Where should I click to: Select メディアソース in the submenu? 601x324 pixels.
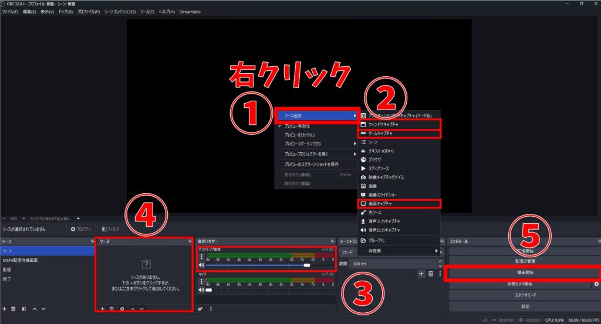click(x=399, y=168)
